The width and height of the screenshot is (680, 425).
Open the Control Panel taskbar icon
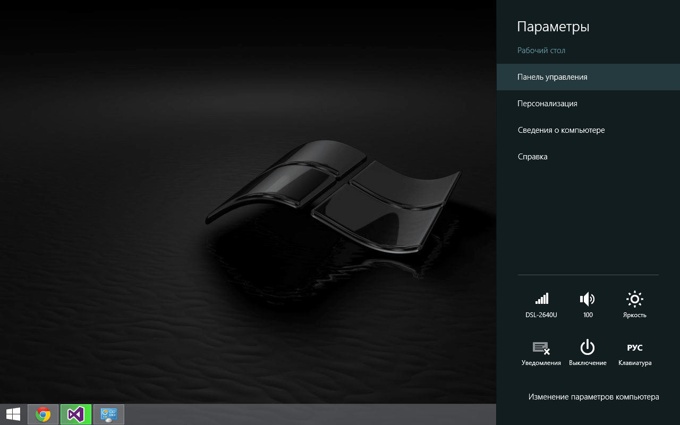[x=109, y=414]
